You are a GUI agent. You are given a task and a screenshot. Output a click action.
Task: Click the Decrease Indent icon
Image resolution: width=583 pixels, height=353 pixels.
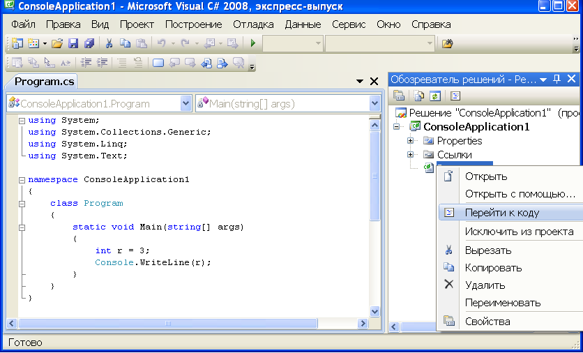(86, 63)
